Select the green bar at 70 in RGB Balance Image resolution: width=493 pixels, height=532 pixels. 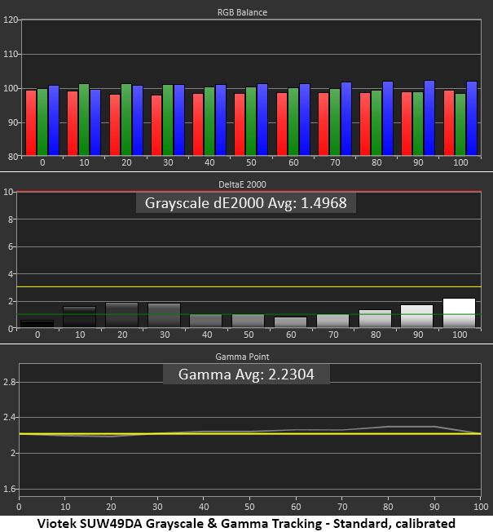click(335, 122)
